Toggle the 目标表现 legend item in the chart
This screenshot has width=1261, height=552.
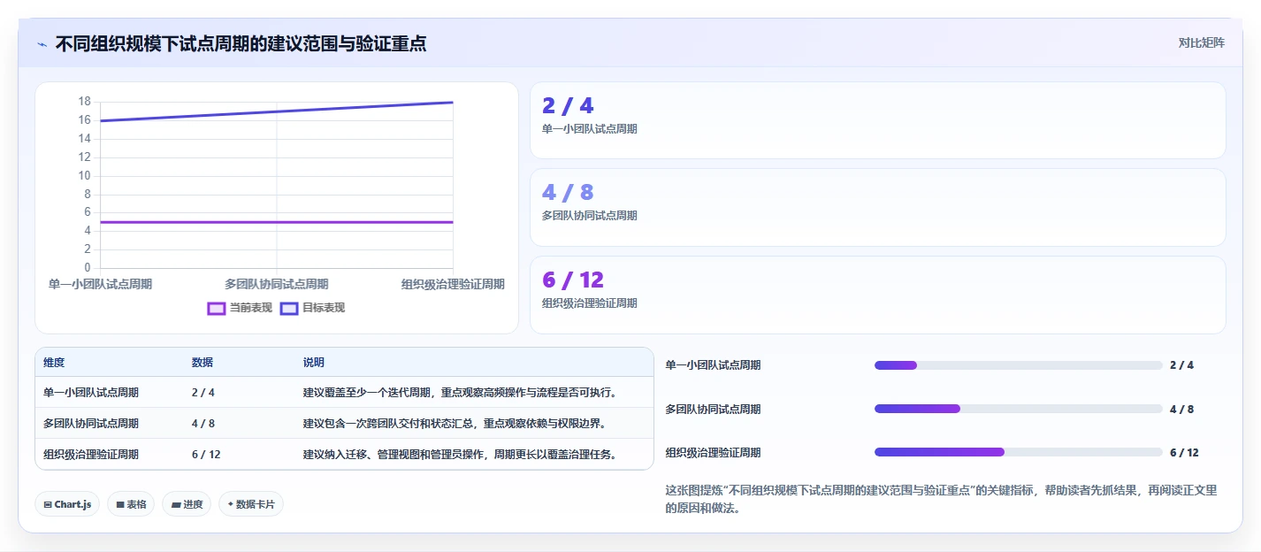pyautogui.click(x=312, y=308)
